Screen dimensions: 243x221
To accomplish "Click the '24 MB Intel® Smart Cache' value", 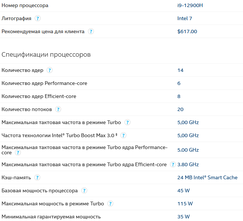I will pos(207,177).
